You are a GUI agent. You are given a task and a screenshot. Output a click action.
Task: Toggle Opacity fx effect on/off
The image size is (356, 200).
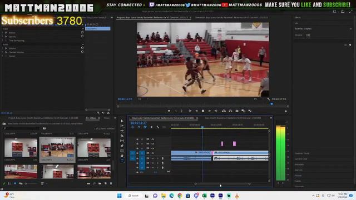point(6,37)
